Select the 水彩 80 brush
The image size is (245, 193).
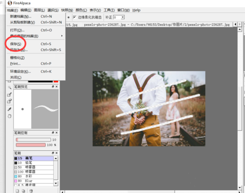tap(34, 176)
